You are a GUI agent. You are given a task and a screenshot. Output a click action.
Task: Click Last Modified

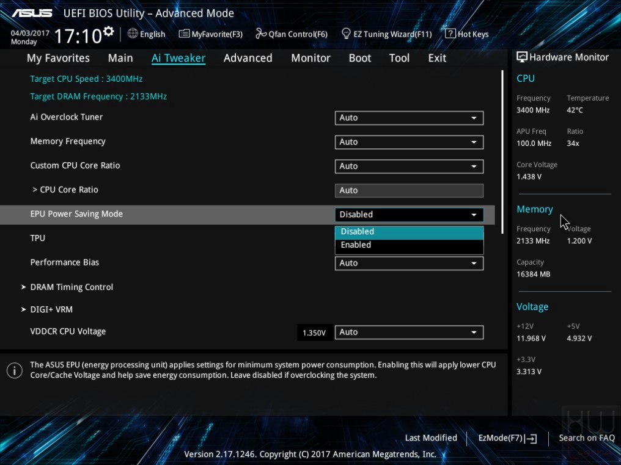(431, 438)
